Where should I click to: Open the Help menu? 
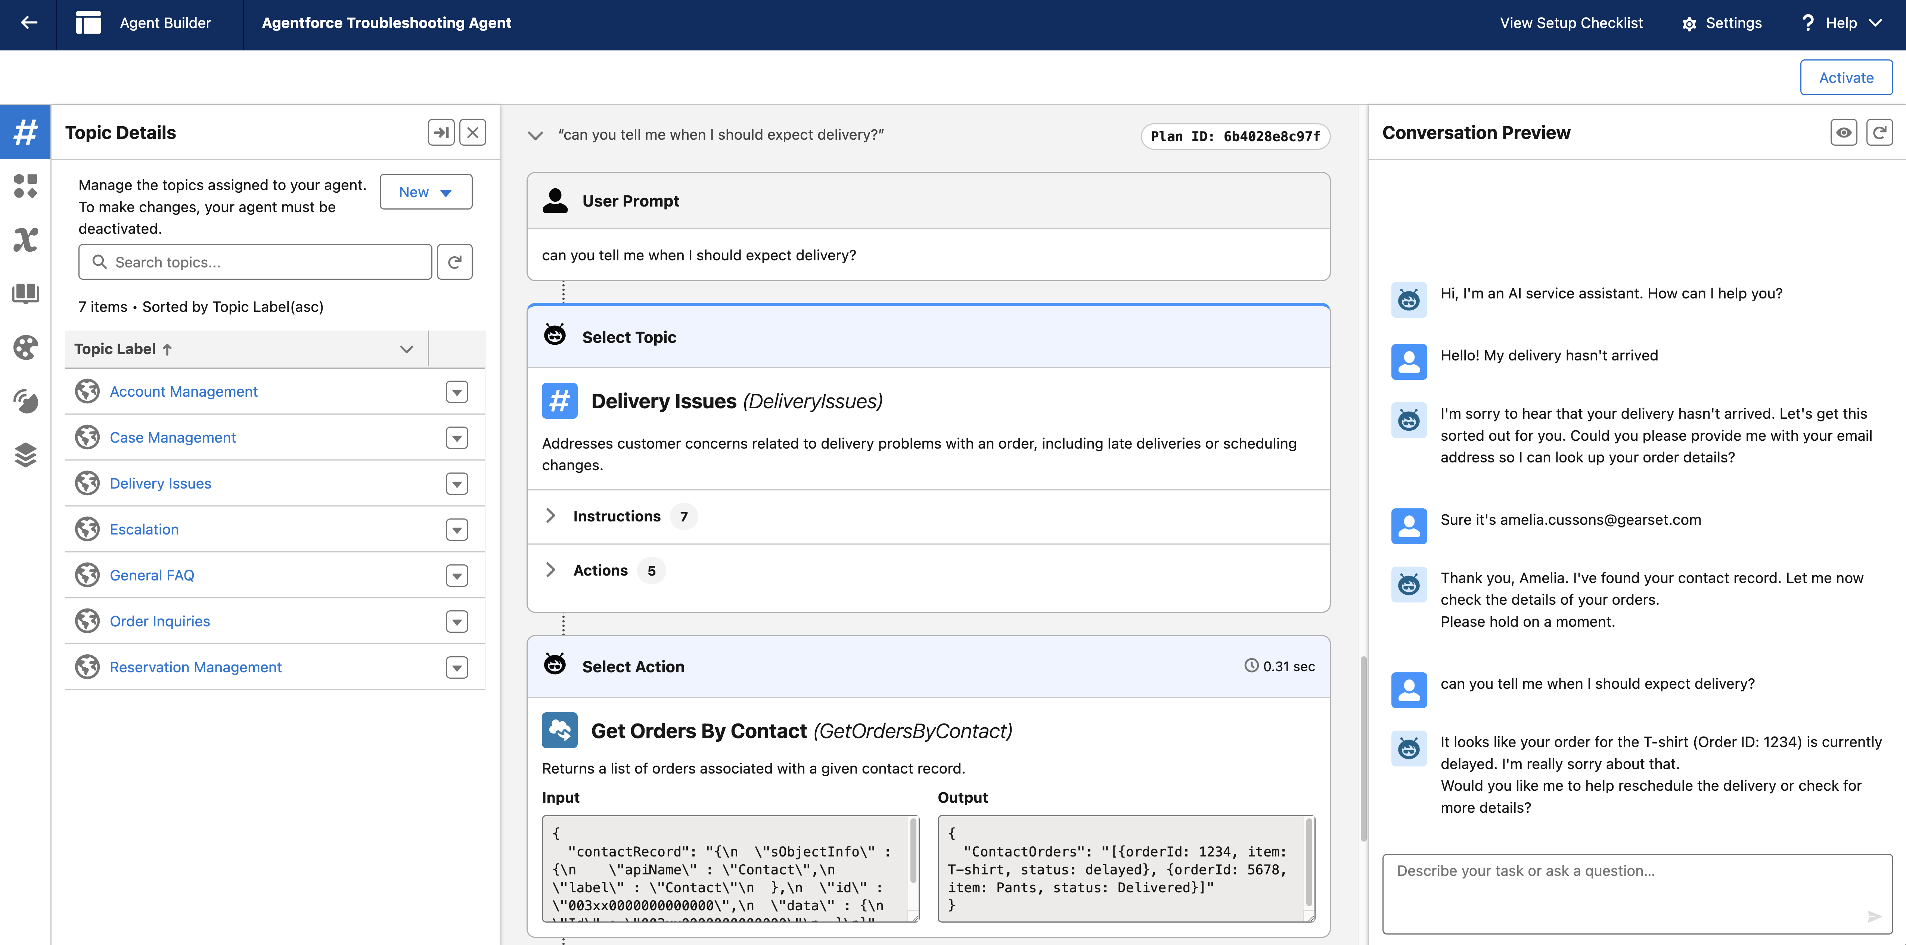(x=1842, y=23)
